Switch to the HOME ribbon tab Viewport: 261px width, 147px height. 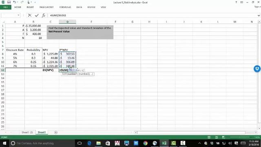pos(18,7)
